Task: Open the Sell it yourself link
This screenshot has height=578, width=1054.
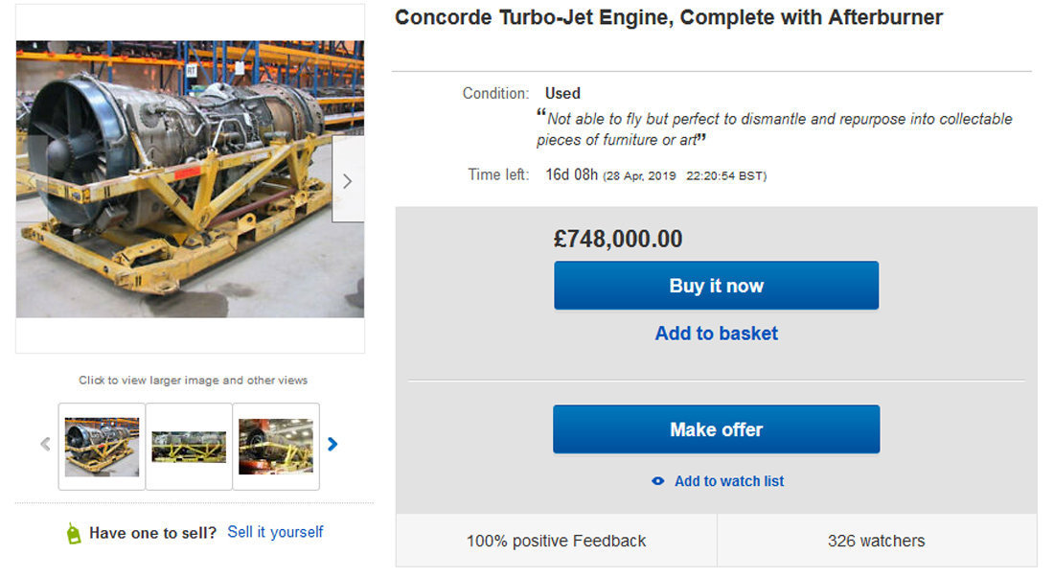Action: 275,532
